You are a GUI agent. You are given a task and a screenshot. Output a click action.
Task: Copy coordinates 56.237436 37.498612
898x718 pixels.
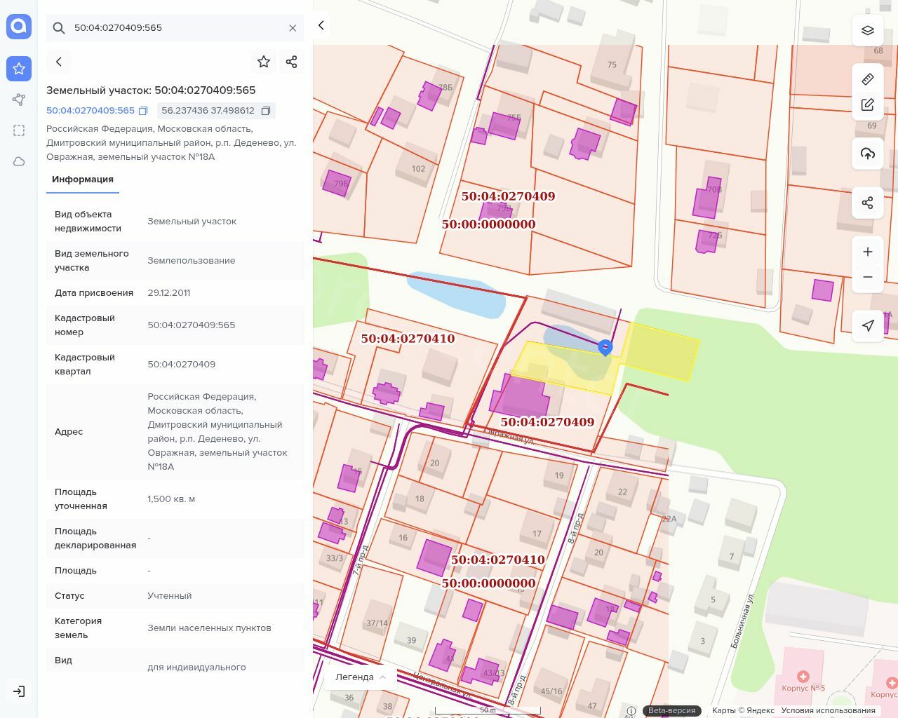(x=266, y=111)
